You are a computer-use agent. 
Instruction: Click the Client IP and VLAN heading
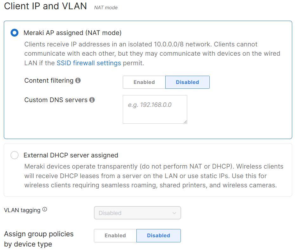point(45,6)
